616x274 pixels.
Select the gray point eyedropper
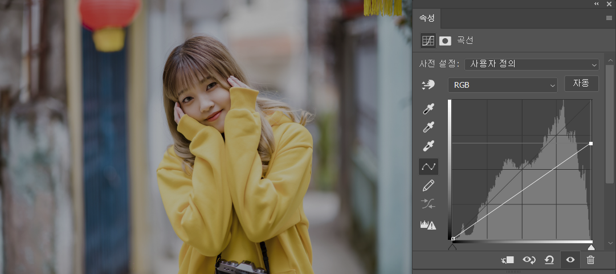tap(428, 127)
